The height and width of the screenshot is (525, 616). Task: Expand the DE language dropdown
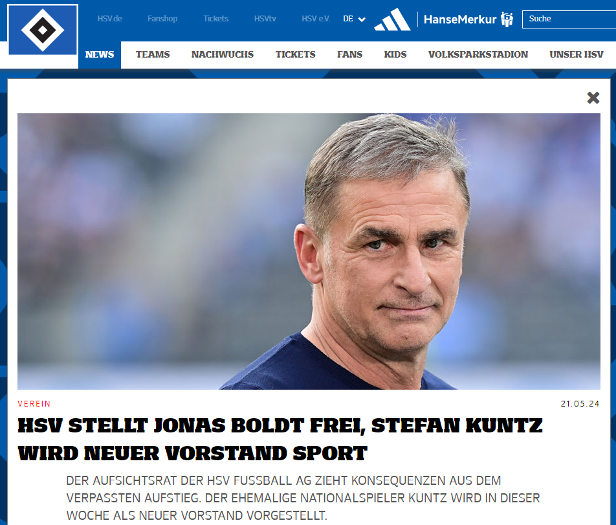(354, 19)
